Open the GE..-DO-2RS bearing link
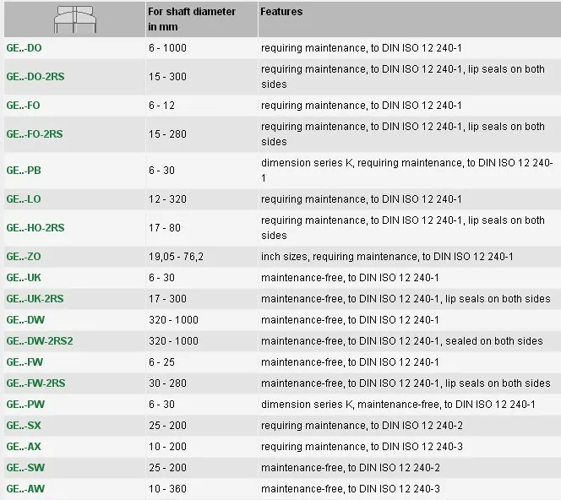The width and height of the screenshot is (561, 500). pos(35,77)
